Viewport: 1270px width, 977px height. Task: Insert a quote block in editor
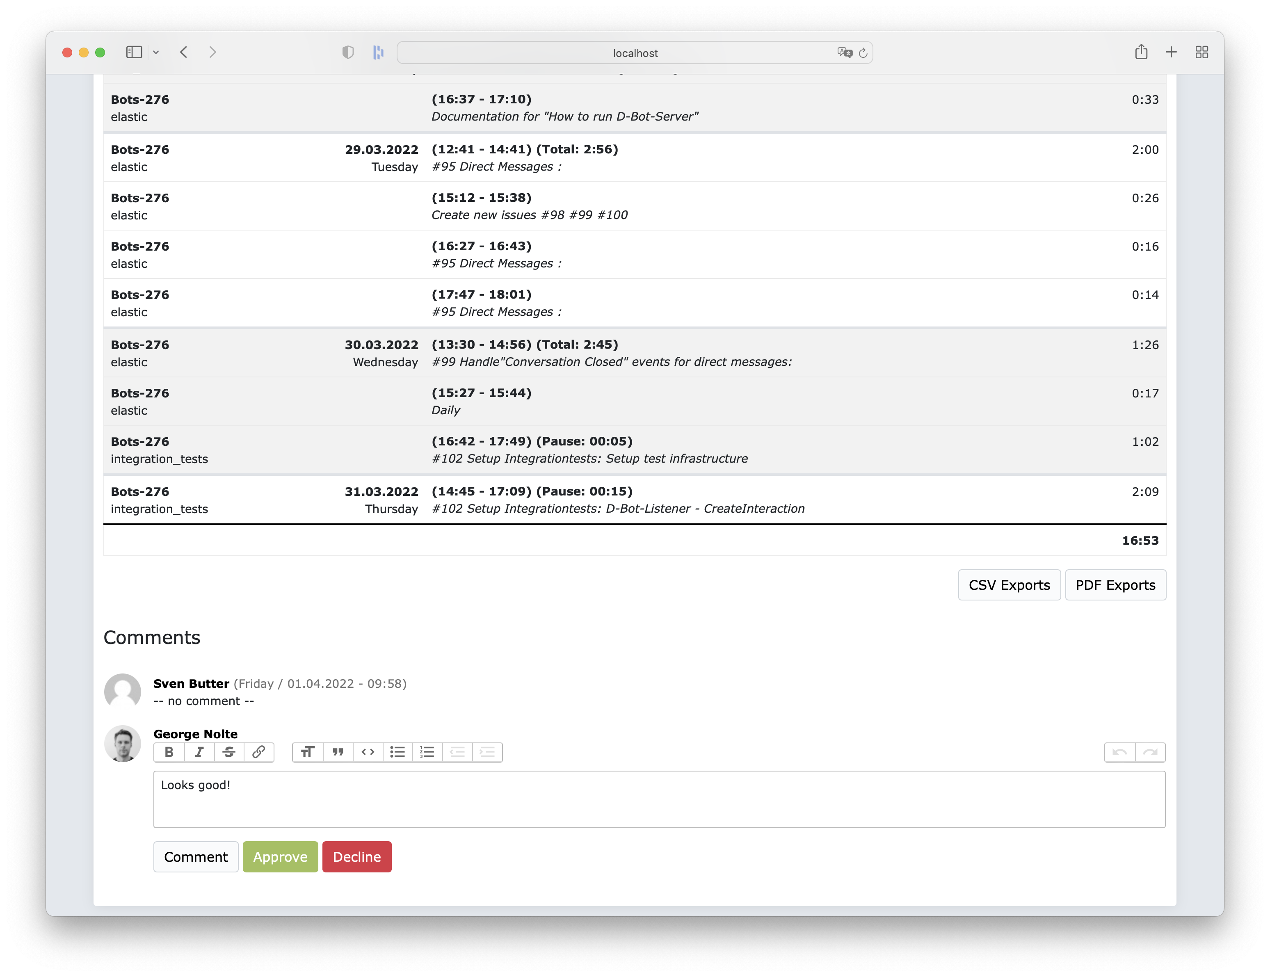click(x=338, y=752)
